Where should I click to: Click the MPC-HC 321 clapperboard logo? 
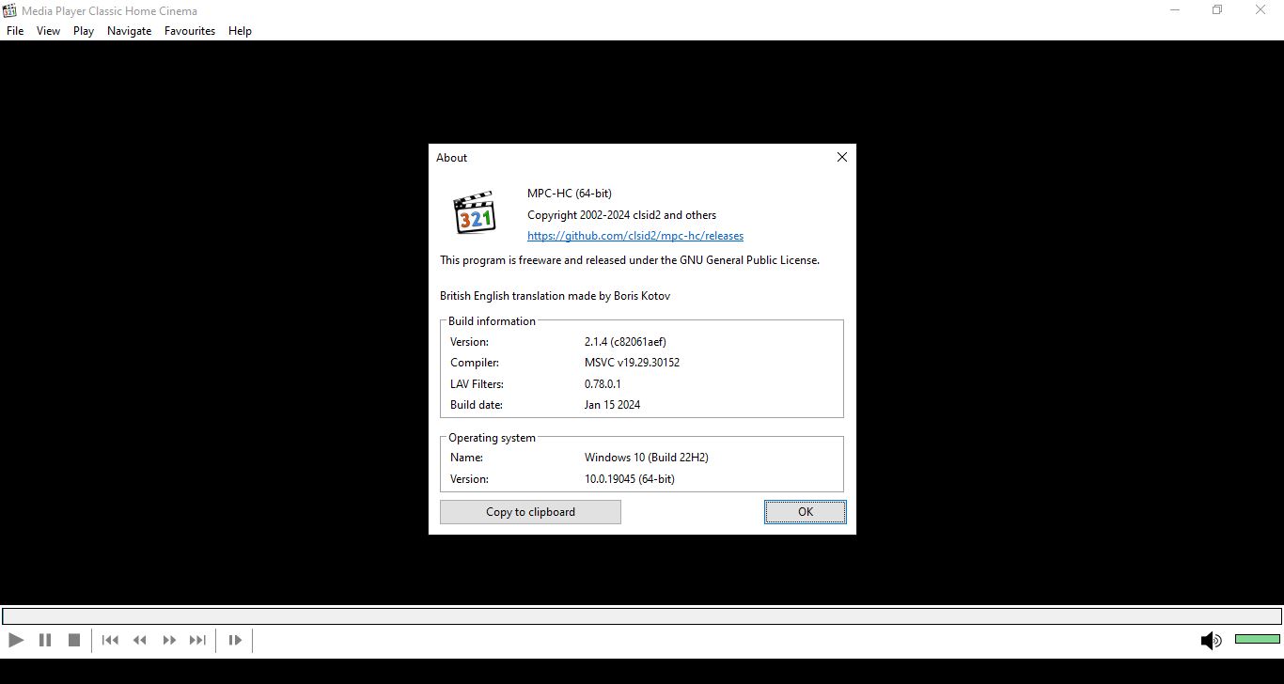tap(475, 213)
